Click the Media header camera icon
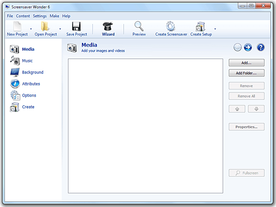 coord(72,48)
